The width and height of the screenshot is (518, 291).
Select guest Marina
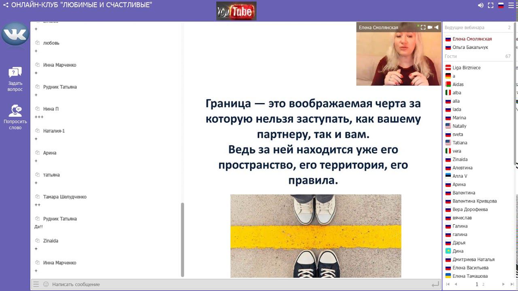point(459,118)
